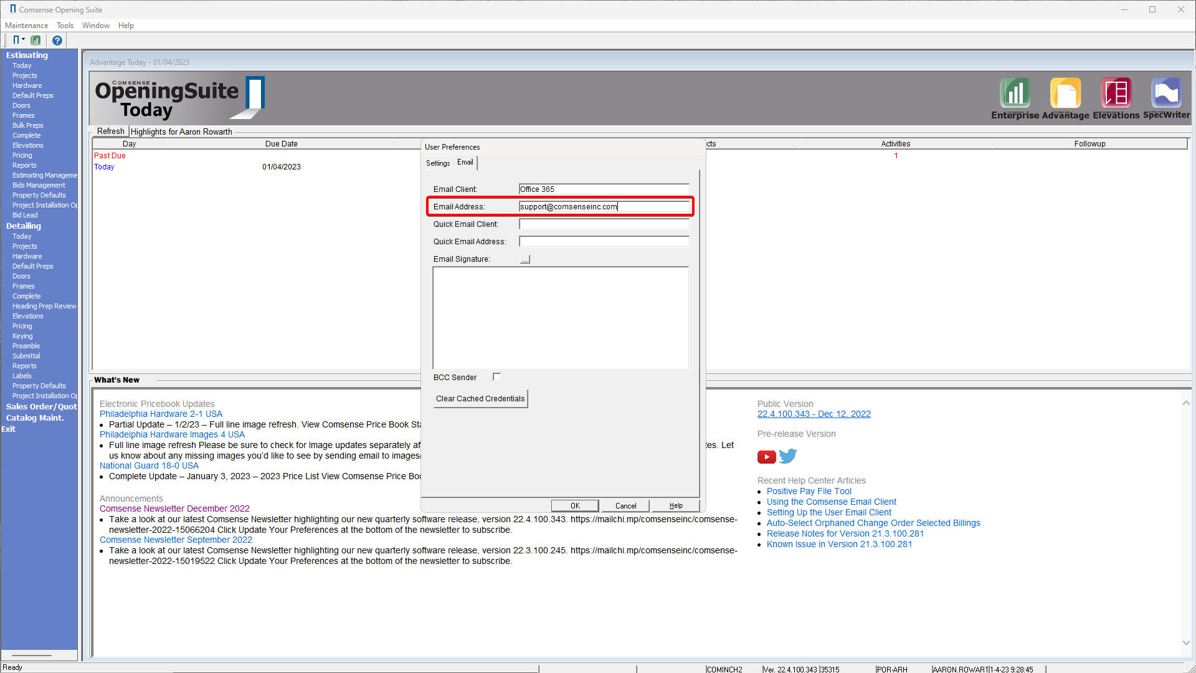Open Auto-Select Orphaned Change Order article
The height and width of the screenshot is (673, 1196).
[x=873, y=523]
